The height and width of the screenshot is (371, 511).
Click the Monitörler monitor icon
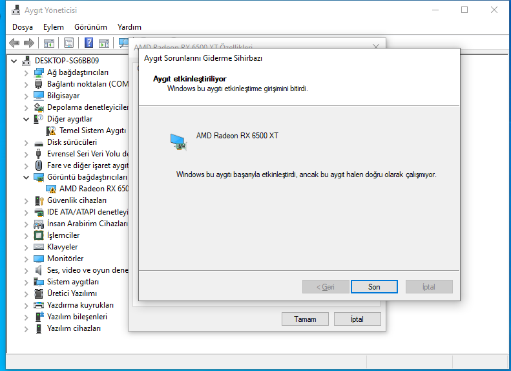[39, 259]
